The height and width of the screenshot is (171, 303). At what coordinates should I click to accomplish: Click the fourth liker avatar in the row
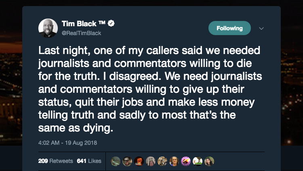(151, 161)
